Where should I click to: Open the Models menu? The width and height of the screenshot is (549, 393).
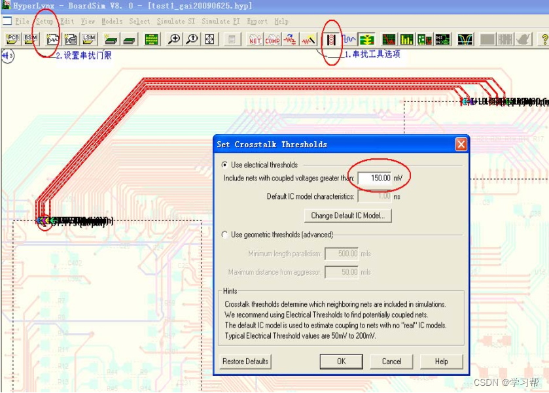click(x=112, y=22)
